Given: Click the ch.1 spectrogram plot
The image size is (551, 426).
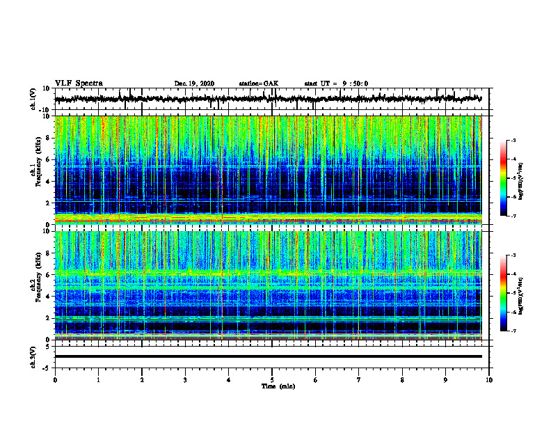Looking at the screenshot, I should point(269,170).
